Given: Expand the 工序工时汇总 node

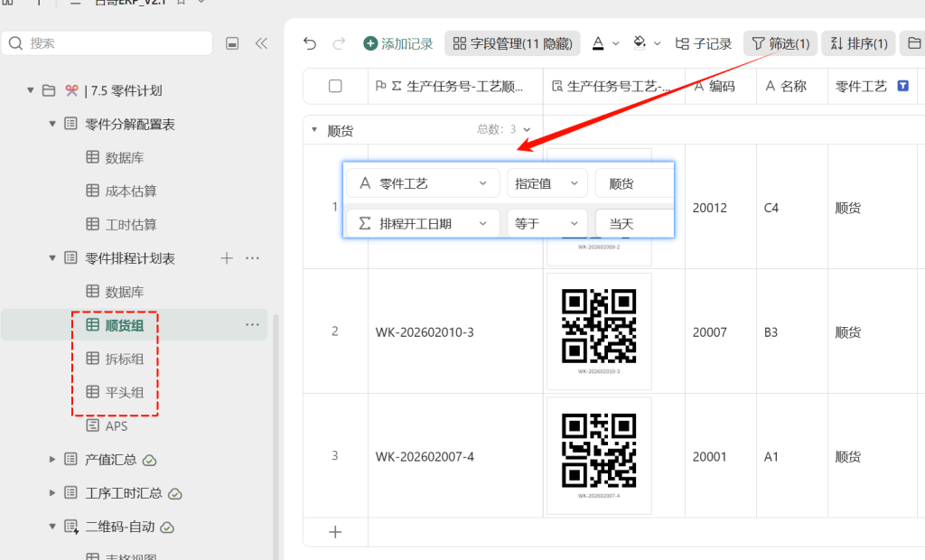Looking at the screenshot, I should click(51, 493).
